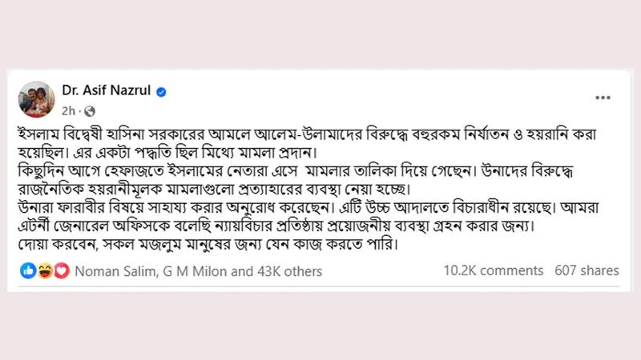
Task: Click the globe public audience icon
Action: [90, 110]
